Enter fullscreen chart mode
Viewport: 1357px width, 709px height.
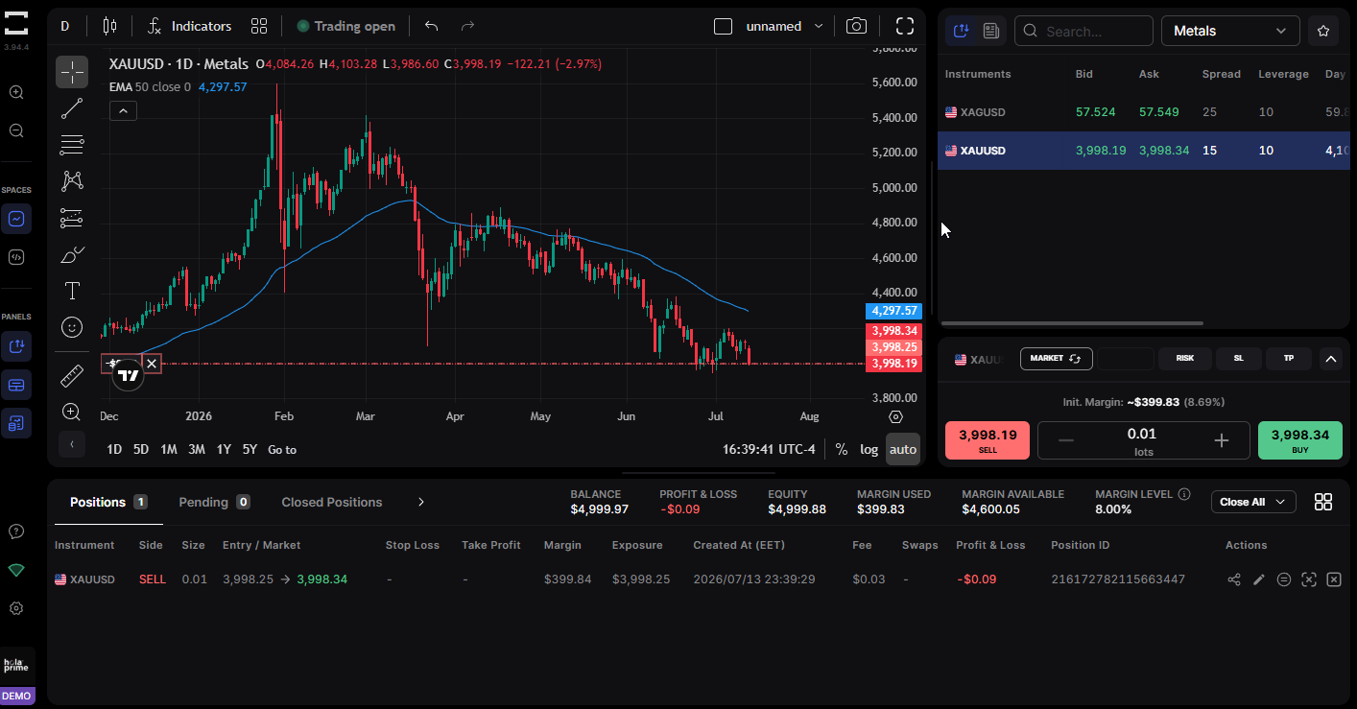pyautogui.click(x=904, y=26)
